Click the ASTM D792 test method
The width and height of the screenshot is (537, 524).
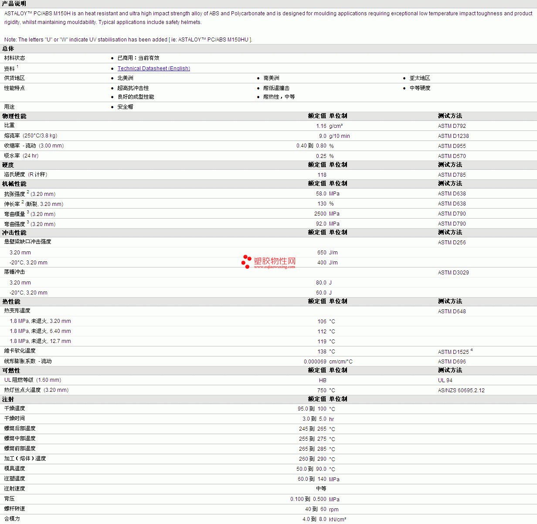452,126
